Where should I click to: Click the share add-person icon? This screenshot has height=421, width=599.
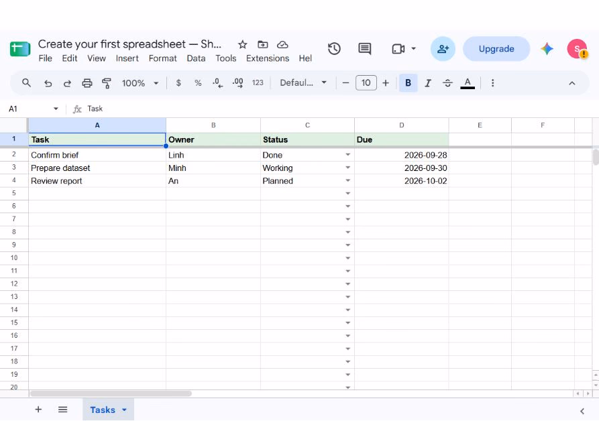pyautogui.click(x=443, y=49)
